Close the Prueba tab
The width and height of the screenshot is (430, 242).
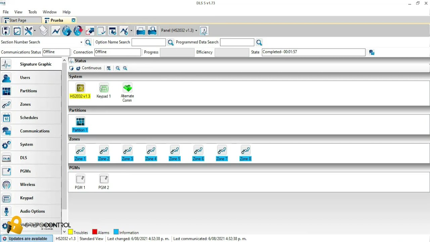click(x=74, y=21)
